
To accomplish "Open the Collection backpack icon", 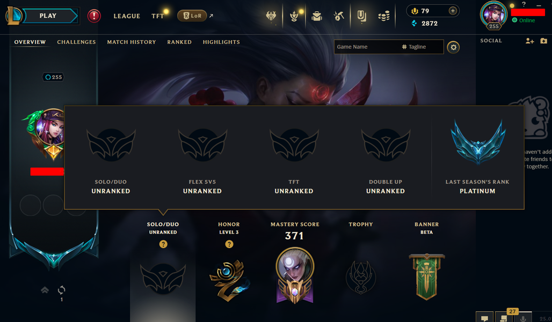I will pyautogui.click(x=317, y=16).
